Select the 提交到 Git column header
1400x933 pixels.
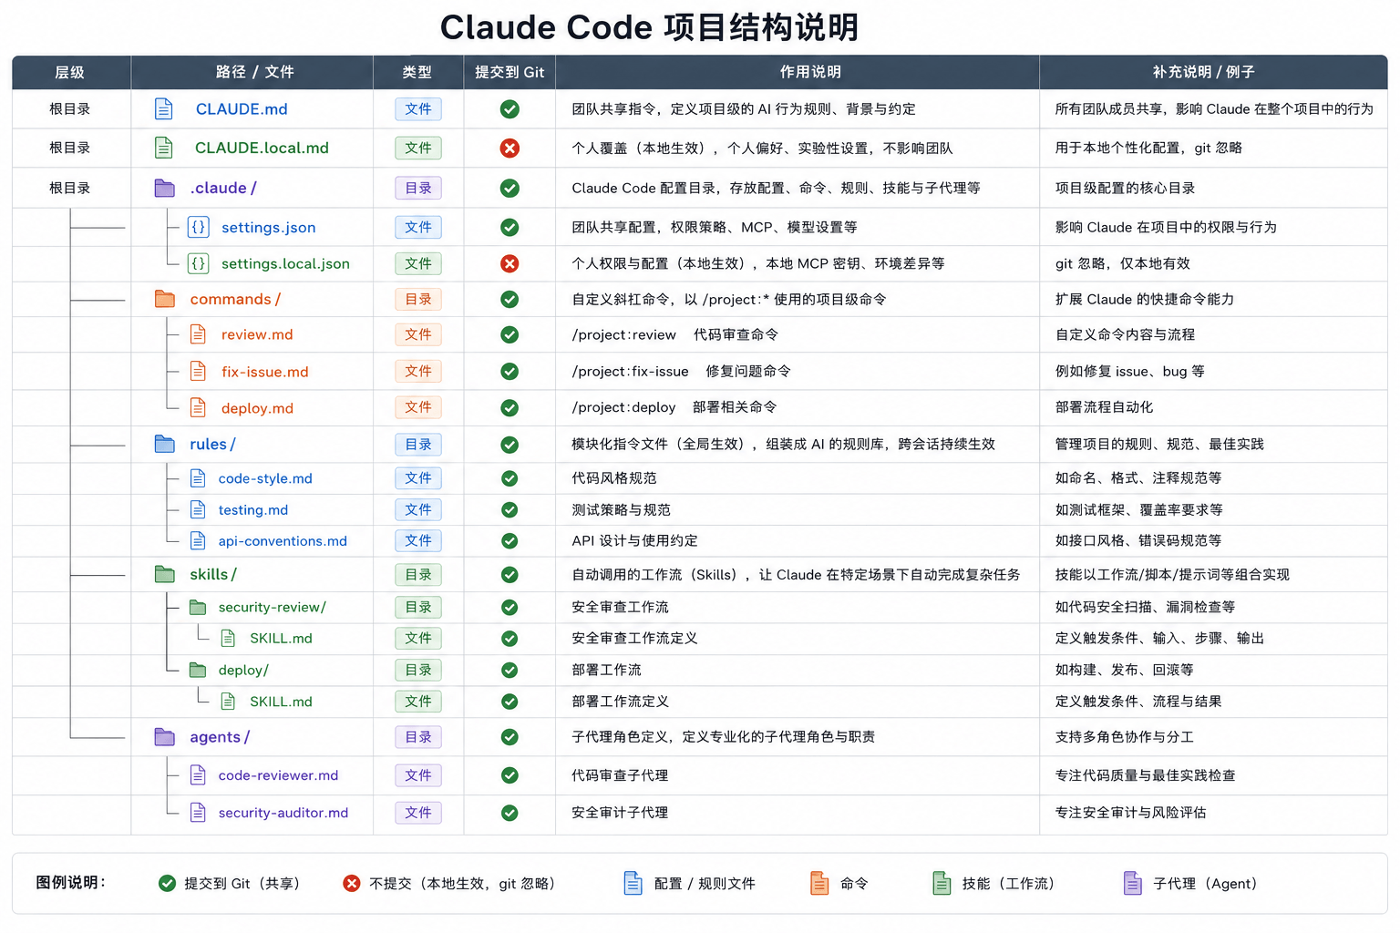click(510, 72)
